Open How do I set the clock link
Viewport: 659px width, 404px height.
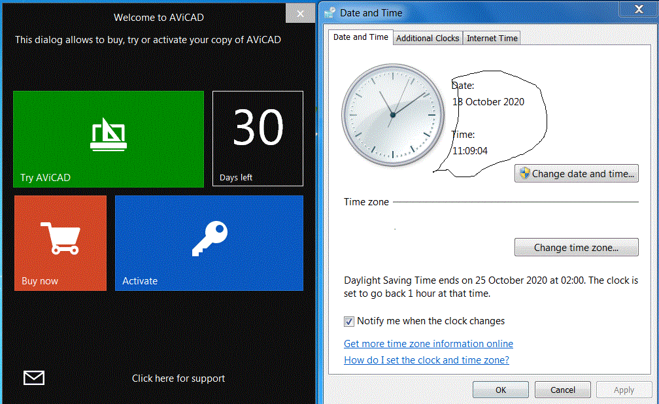pyautogui.click(x=426, y=360)
